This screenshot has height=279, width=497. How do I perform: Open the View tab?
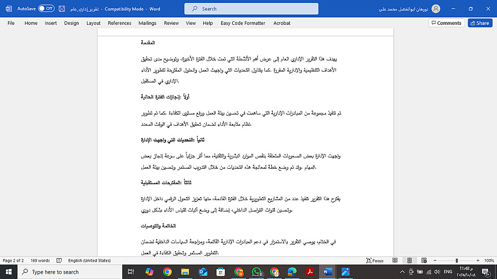pyautogui.click(x=191, y=23)
